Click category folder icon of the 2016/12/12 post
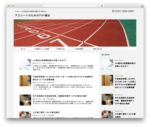The height and width of the screenshot is (127, 150). point(44,115)
